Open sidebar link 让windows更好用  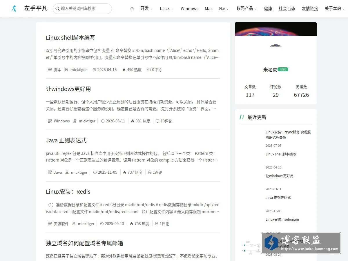coord(280,176)
